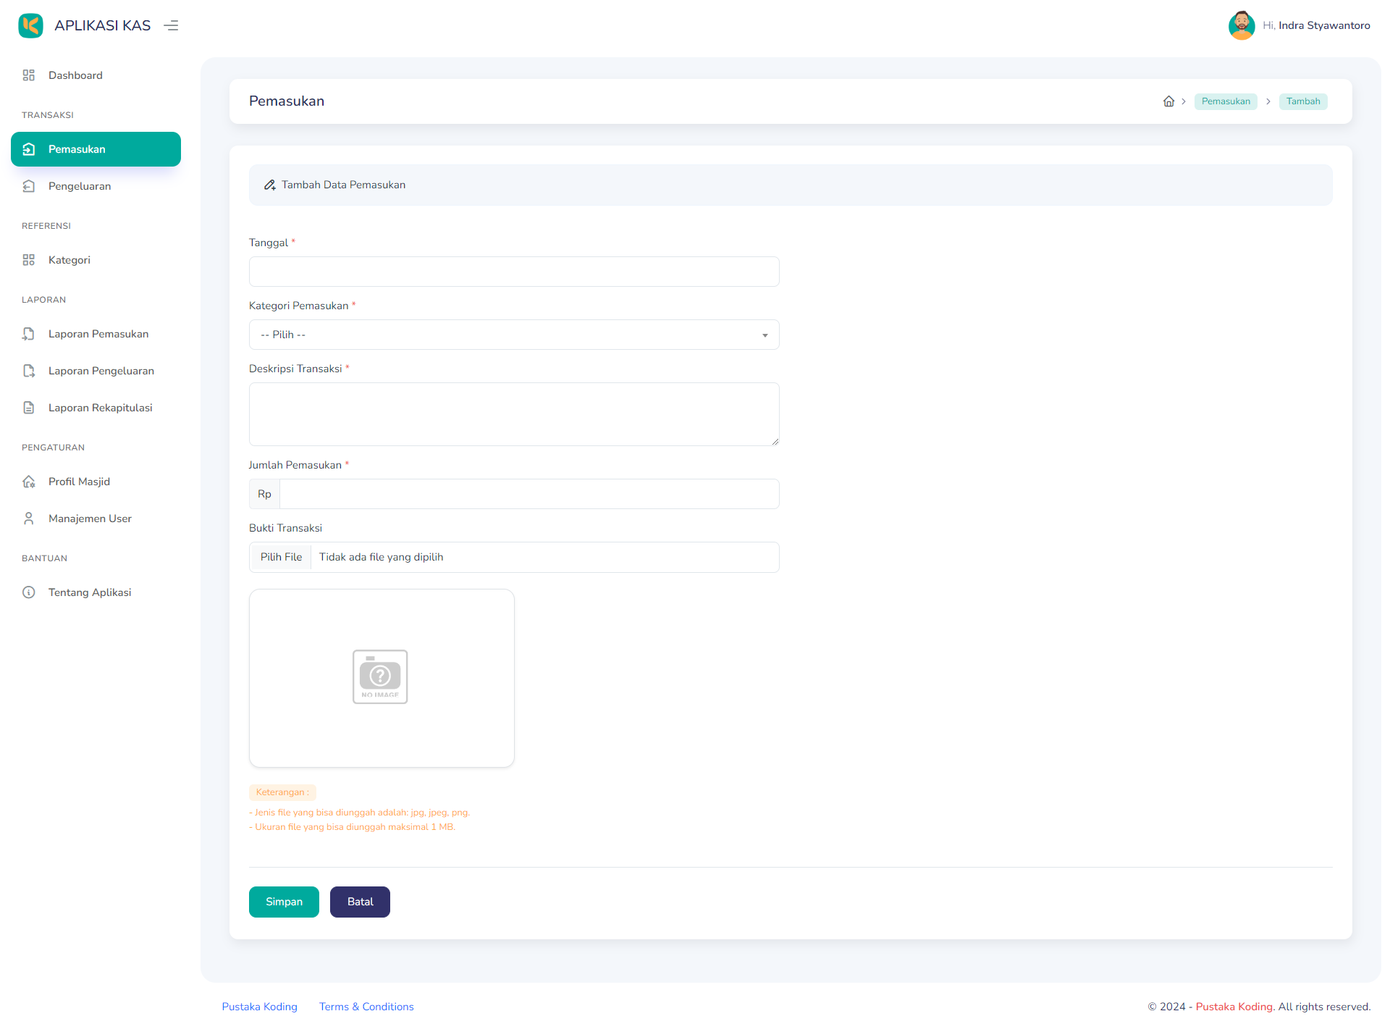Click the Pengeluaran transaction icon
This screenshot has height=1032, width=1390.
[x=29, y=186]
